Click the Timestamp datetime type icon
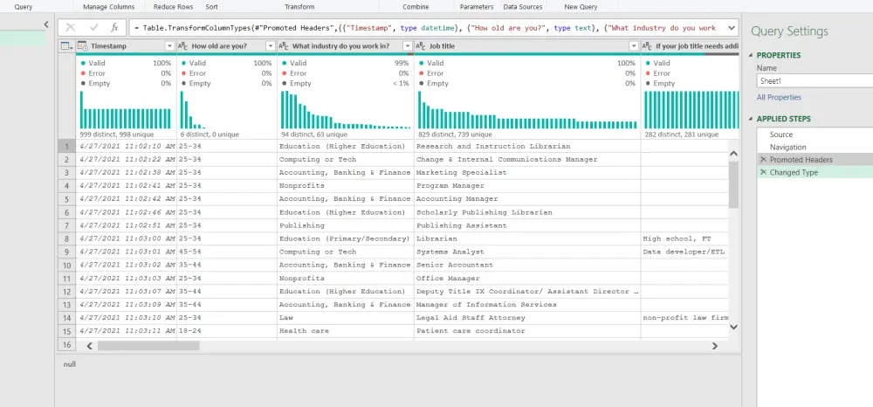This screenshot has width=873, height=407. point(82,45)
